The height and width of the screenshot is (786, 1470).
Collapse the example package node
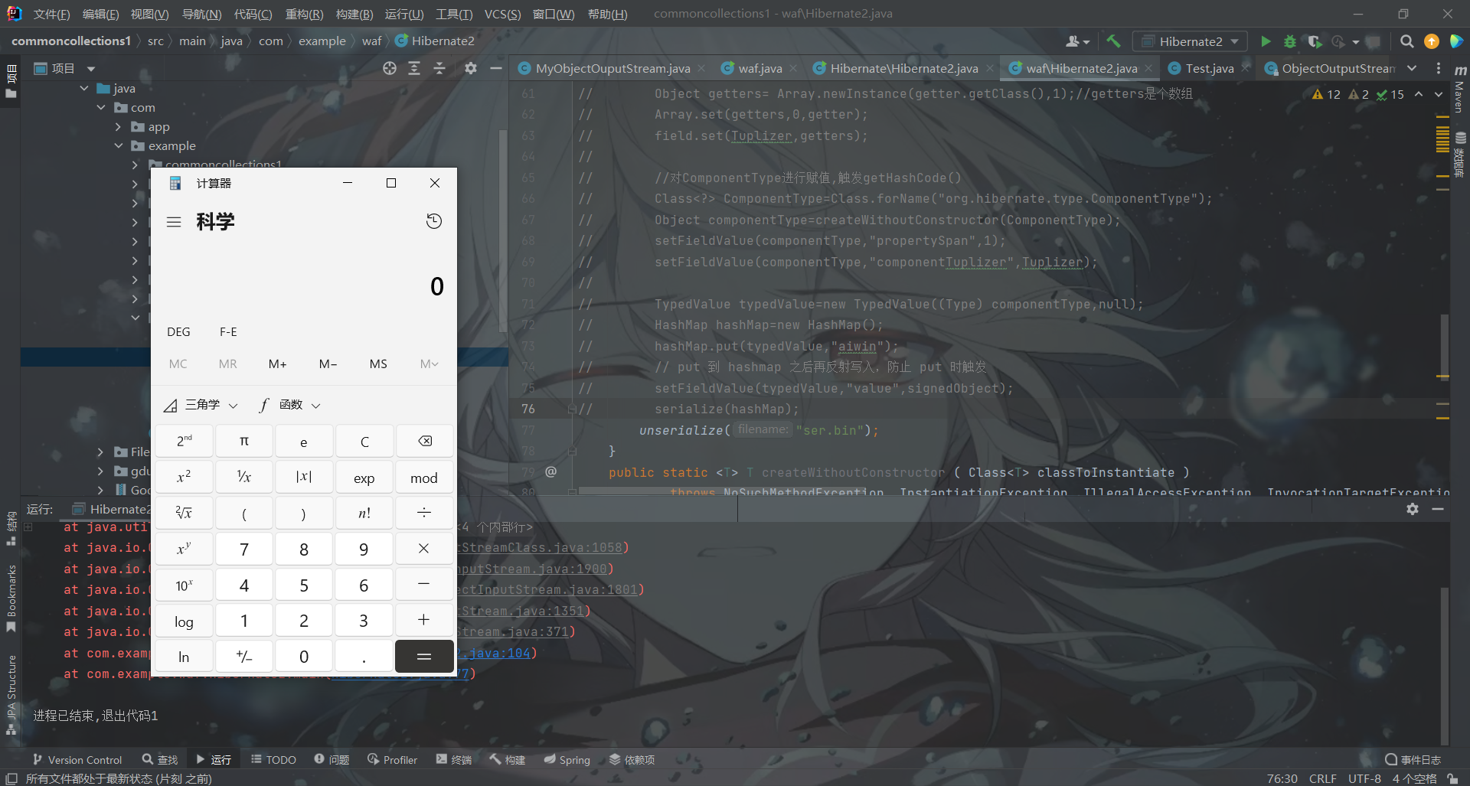(x=119, y=145)
